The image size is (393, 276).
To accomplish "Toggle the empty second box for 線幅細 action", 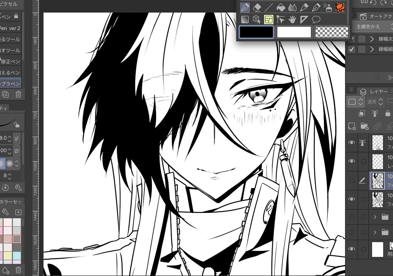I will coord(362,49).
